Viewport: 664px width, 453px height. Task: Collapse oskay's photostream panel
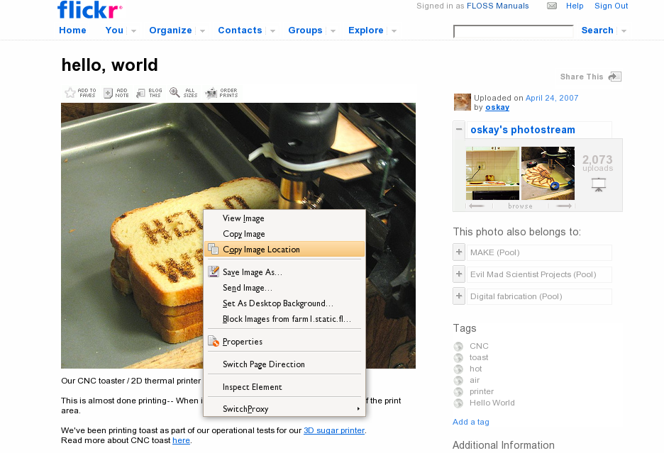[x=459, y=130]
